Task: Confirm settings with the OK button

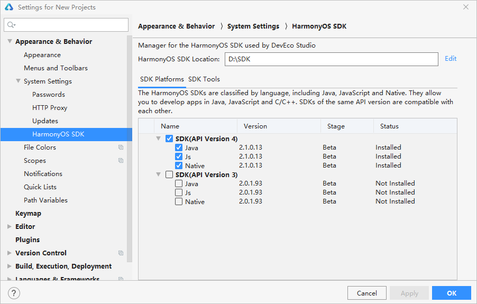Action: pyautogui.click(x=452, y=293)
